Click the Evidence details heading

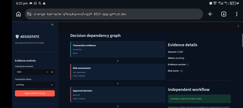pos(183,45)
